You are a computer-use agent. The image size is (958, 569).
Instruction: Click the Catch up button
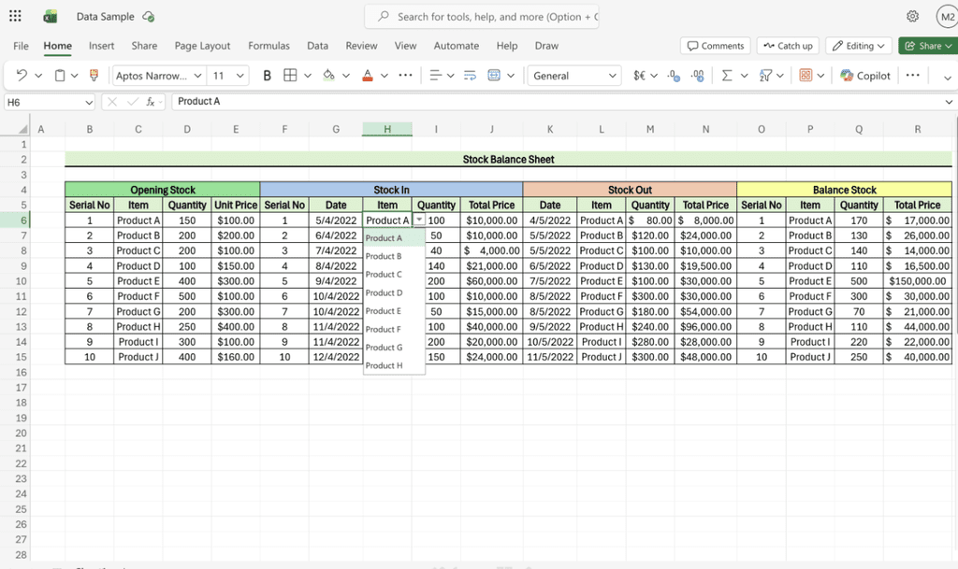point(788,46)
